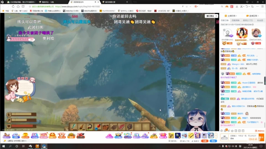Go back with the browser back arrow
Screen dimensions: 266x149
(3, 6)
